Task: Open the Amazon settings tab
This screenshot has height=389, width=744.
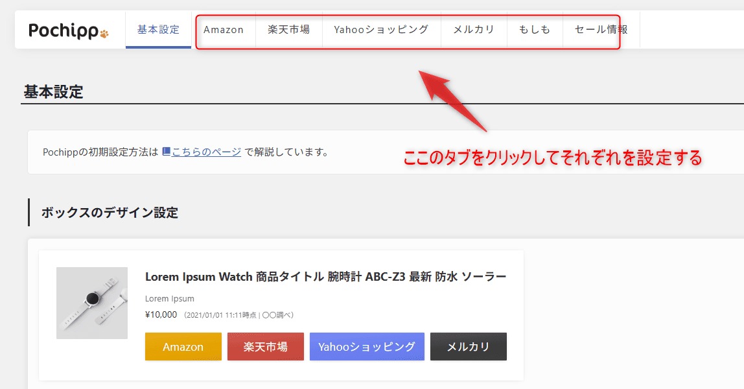Action: tap(224, 29)
